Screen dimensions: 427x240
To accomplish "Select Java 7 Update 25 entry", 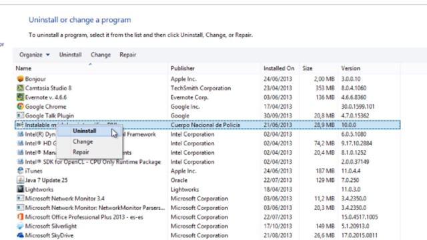I will (x=46, y=180).
